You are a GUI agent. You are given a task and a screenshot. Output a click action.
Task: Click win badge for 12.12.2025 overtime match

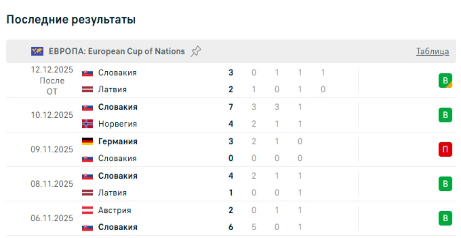(445, 81)
